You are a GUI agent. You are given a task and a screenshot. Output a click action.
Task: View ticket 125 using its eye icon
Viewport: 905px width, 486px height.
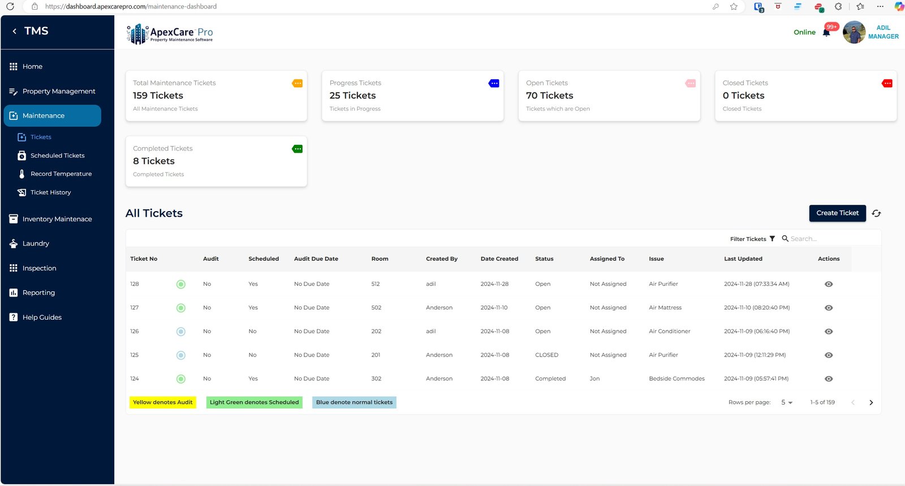pos(829,355)
